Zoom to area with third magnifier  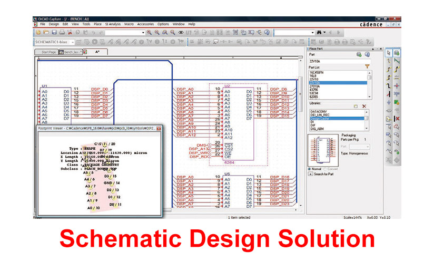[x=165, y=33]
